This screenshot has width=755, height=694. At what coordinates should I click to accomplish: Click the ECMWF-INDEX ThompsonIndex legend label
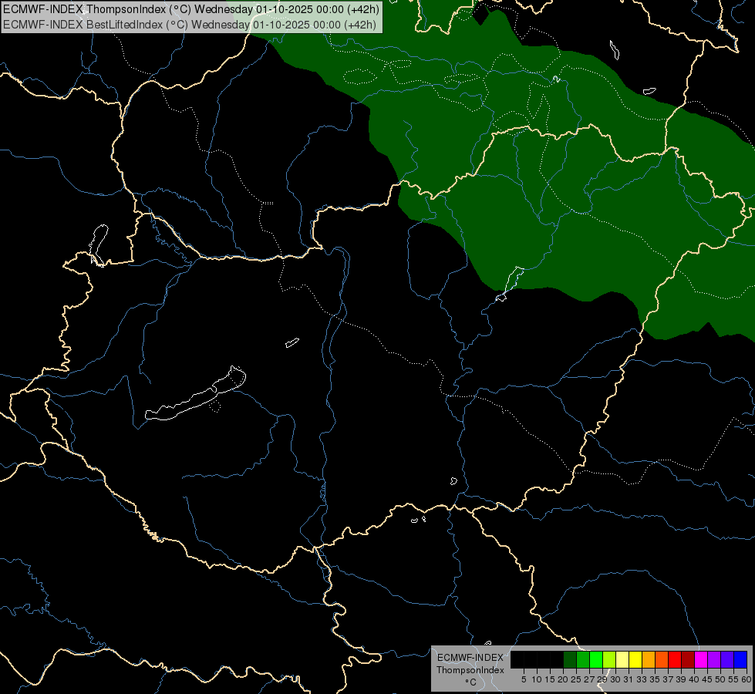470,664
